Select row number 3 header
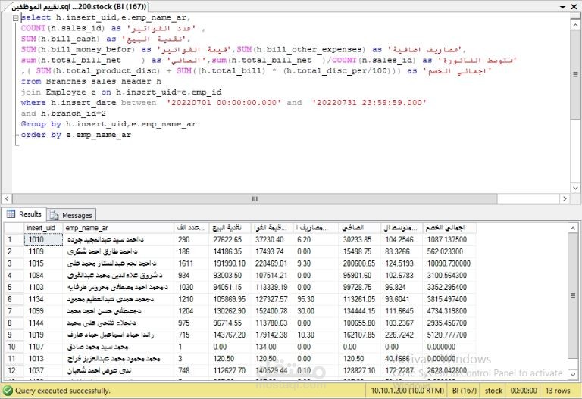Screen dimensions: 582x399 pos(14,263)
